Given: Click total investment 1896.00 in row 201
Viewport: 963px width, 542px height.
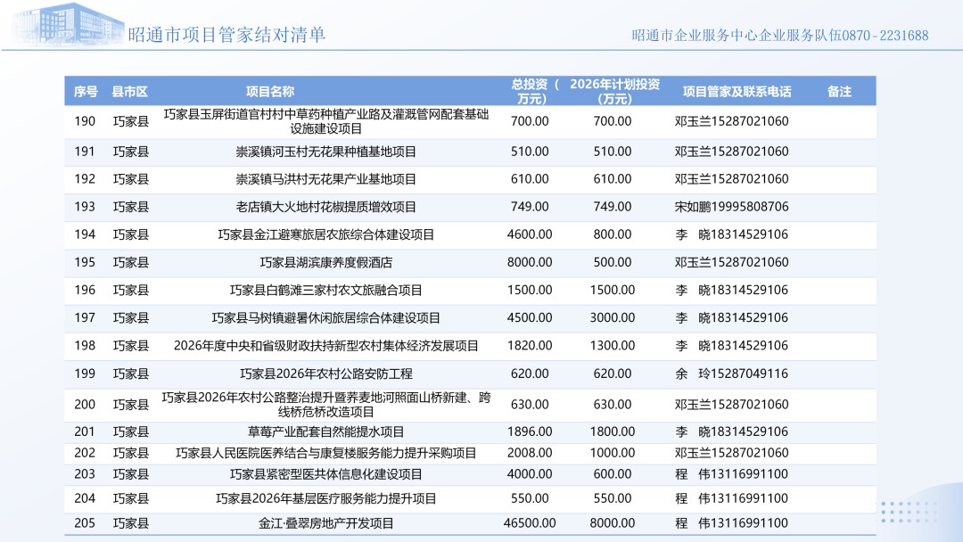Looking at the screenshot, I should coord(530,431).
